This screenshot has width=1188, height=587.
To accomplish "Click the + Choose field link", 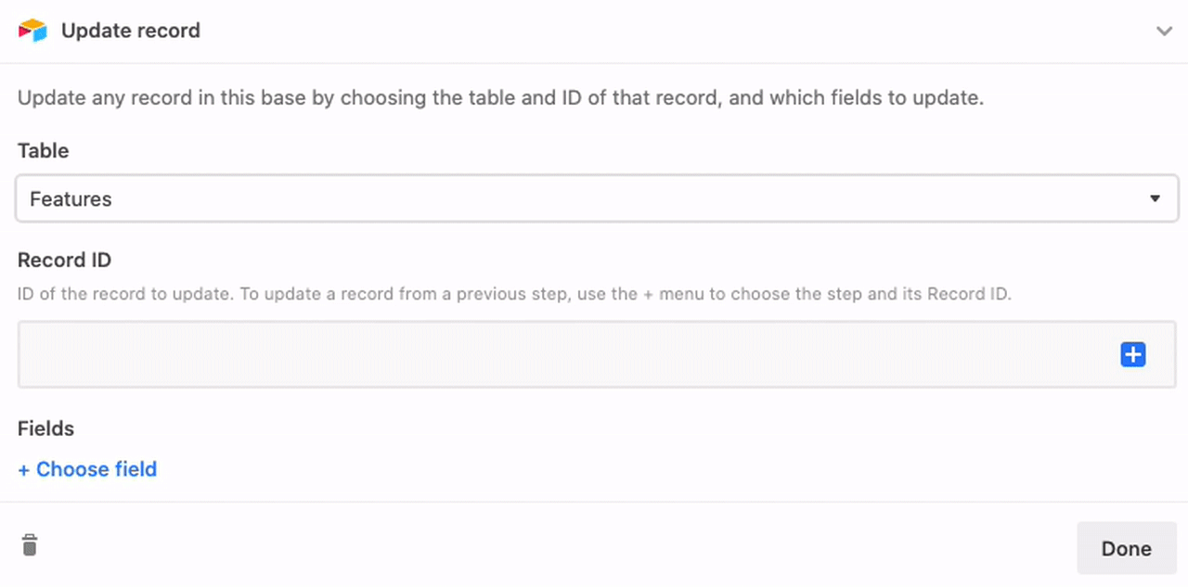I will click(x=87, y=469).
